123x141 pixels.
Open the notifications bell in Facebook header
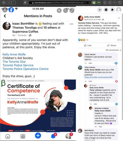112,10
